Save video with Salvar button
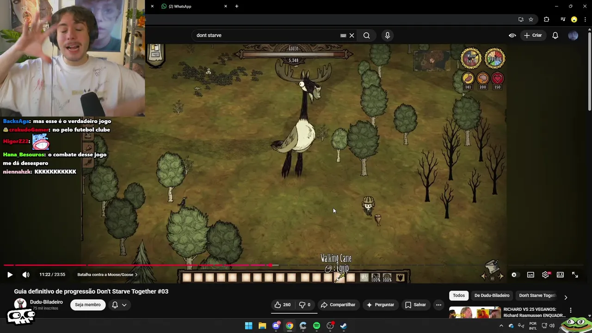592x333 pixels. [415, 305]
